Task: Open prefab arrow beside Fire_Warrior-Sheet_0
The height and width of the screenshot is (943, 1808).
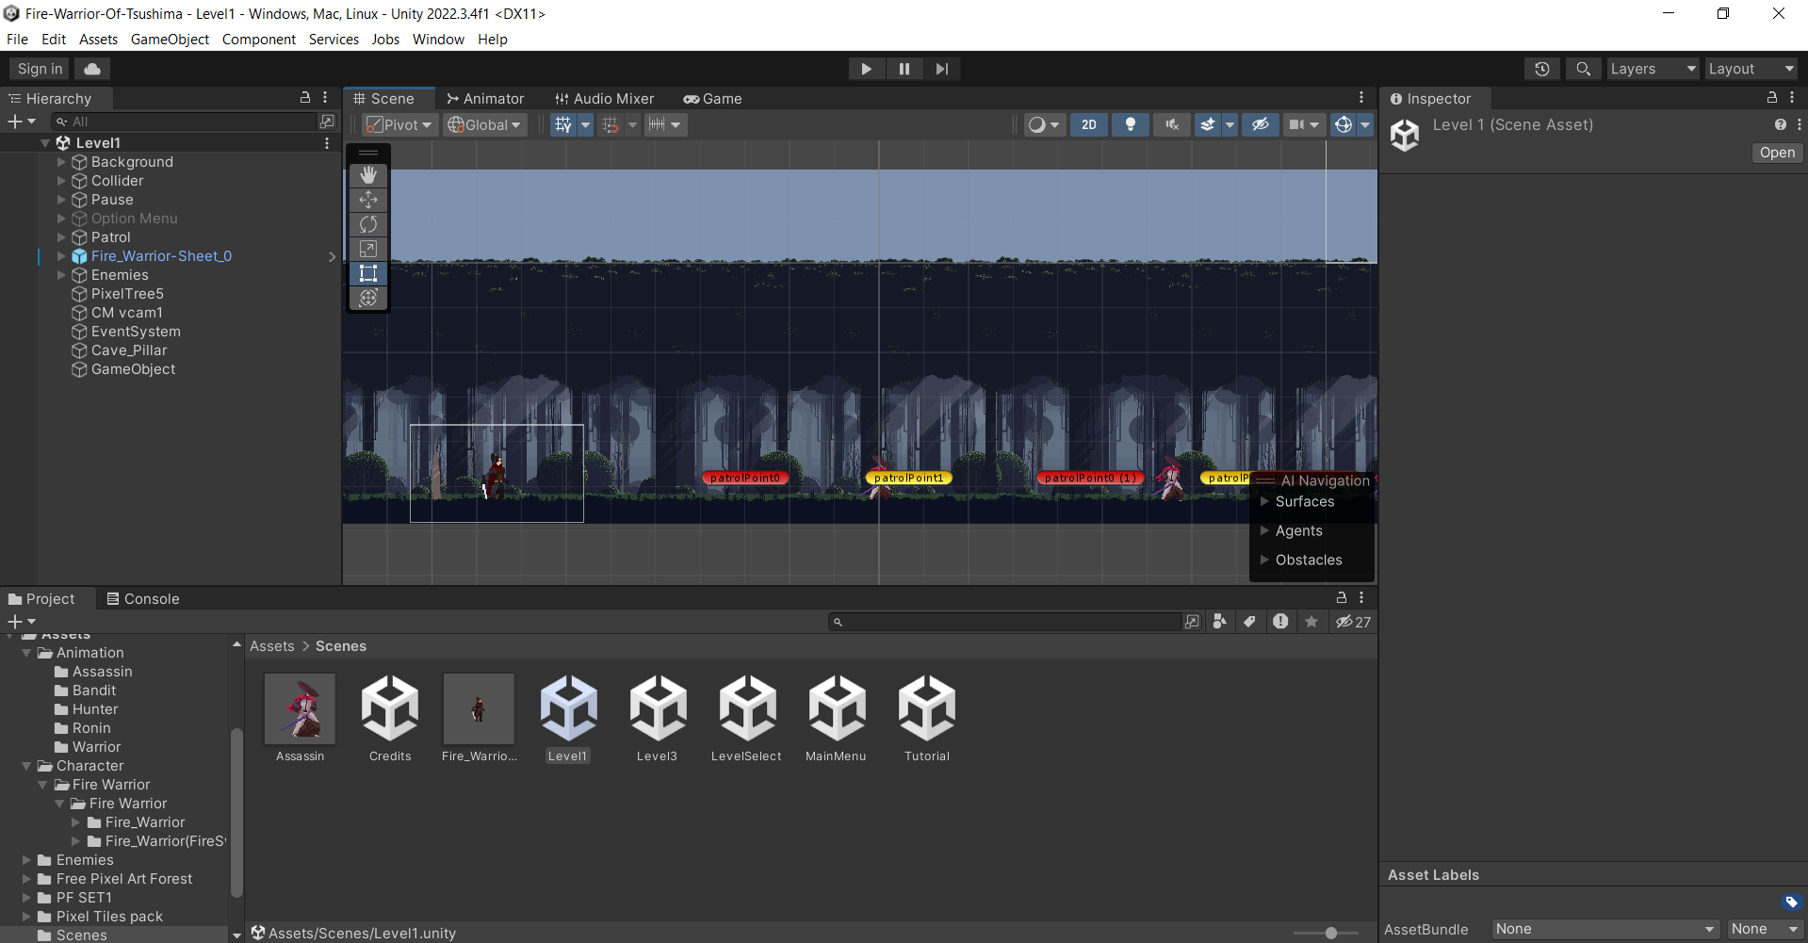Action: 332,256
